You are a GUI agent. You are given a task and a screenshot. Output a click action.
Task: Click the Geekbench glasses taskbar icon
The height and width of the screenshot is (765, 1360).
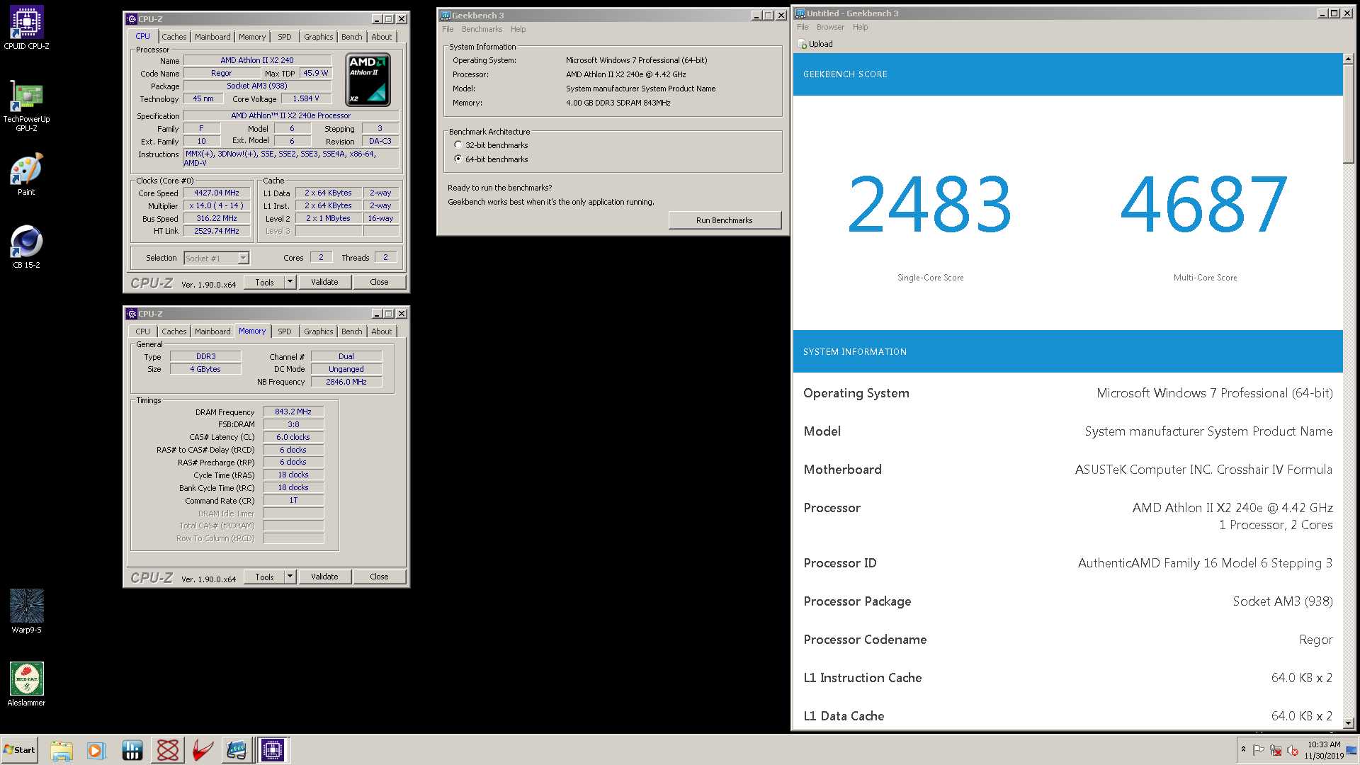pos(237,750)
